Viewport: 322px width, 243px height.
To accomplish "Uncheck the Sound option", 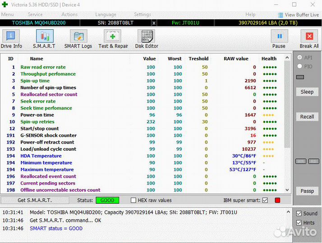I will click(299, 213).
